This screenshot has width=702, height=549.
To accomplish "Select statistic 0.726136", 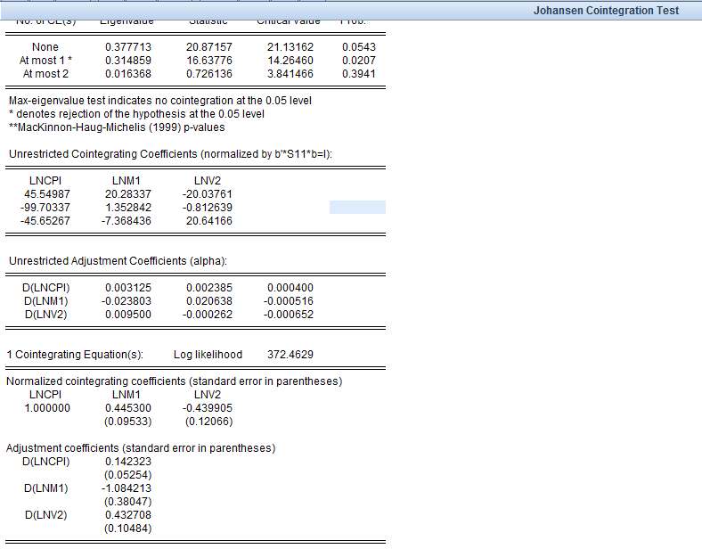I will click(x=209, y=74).
